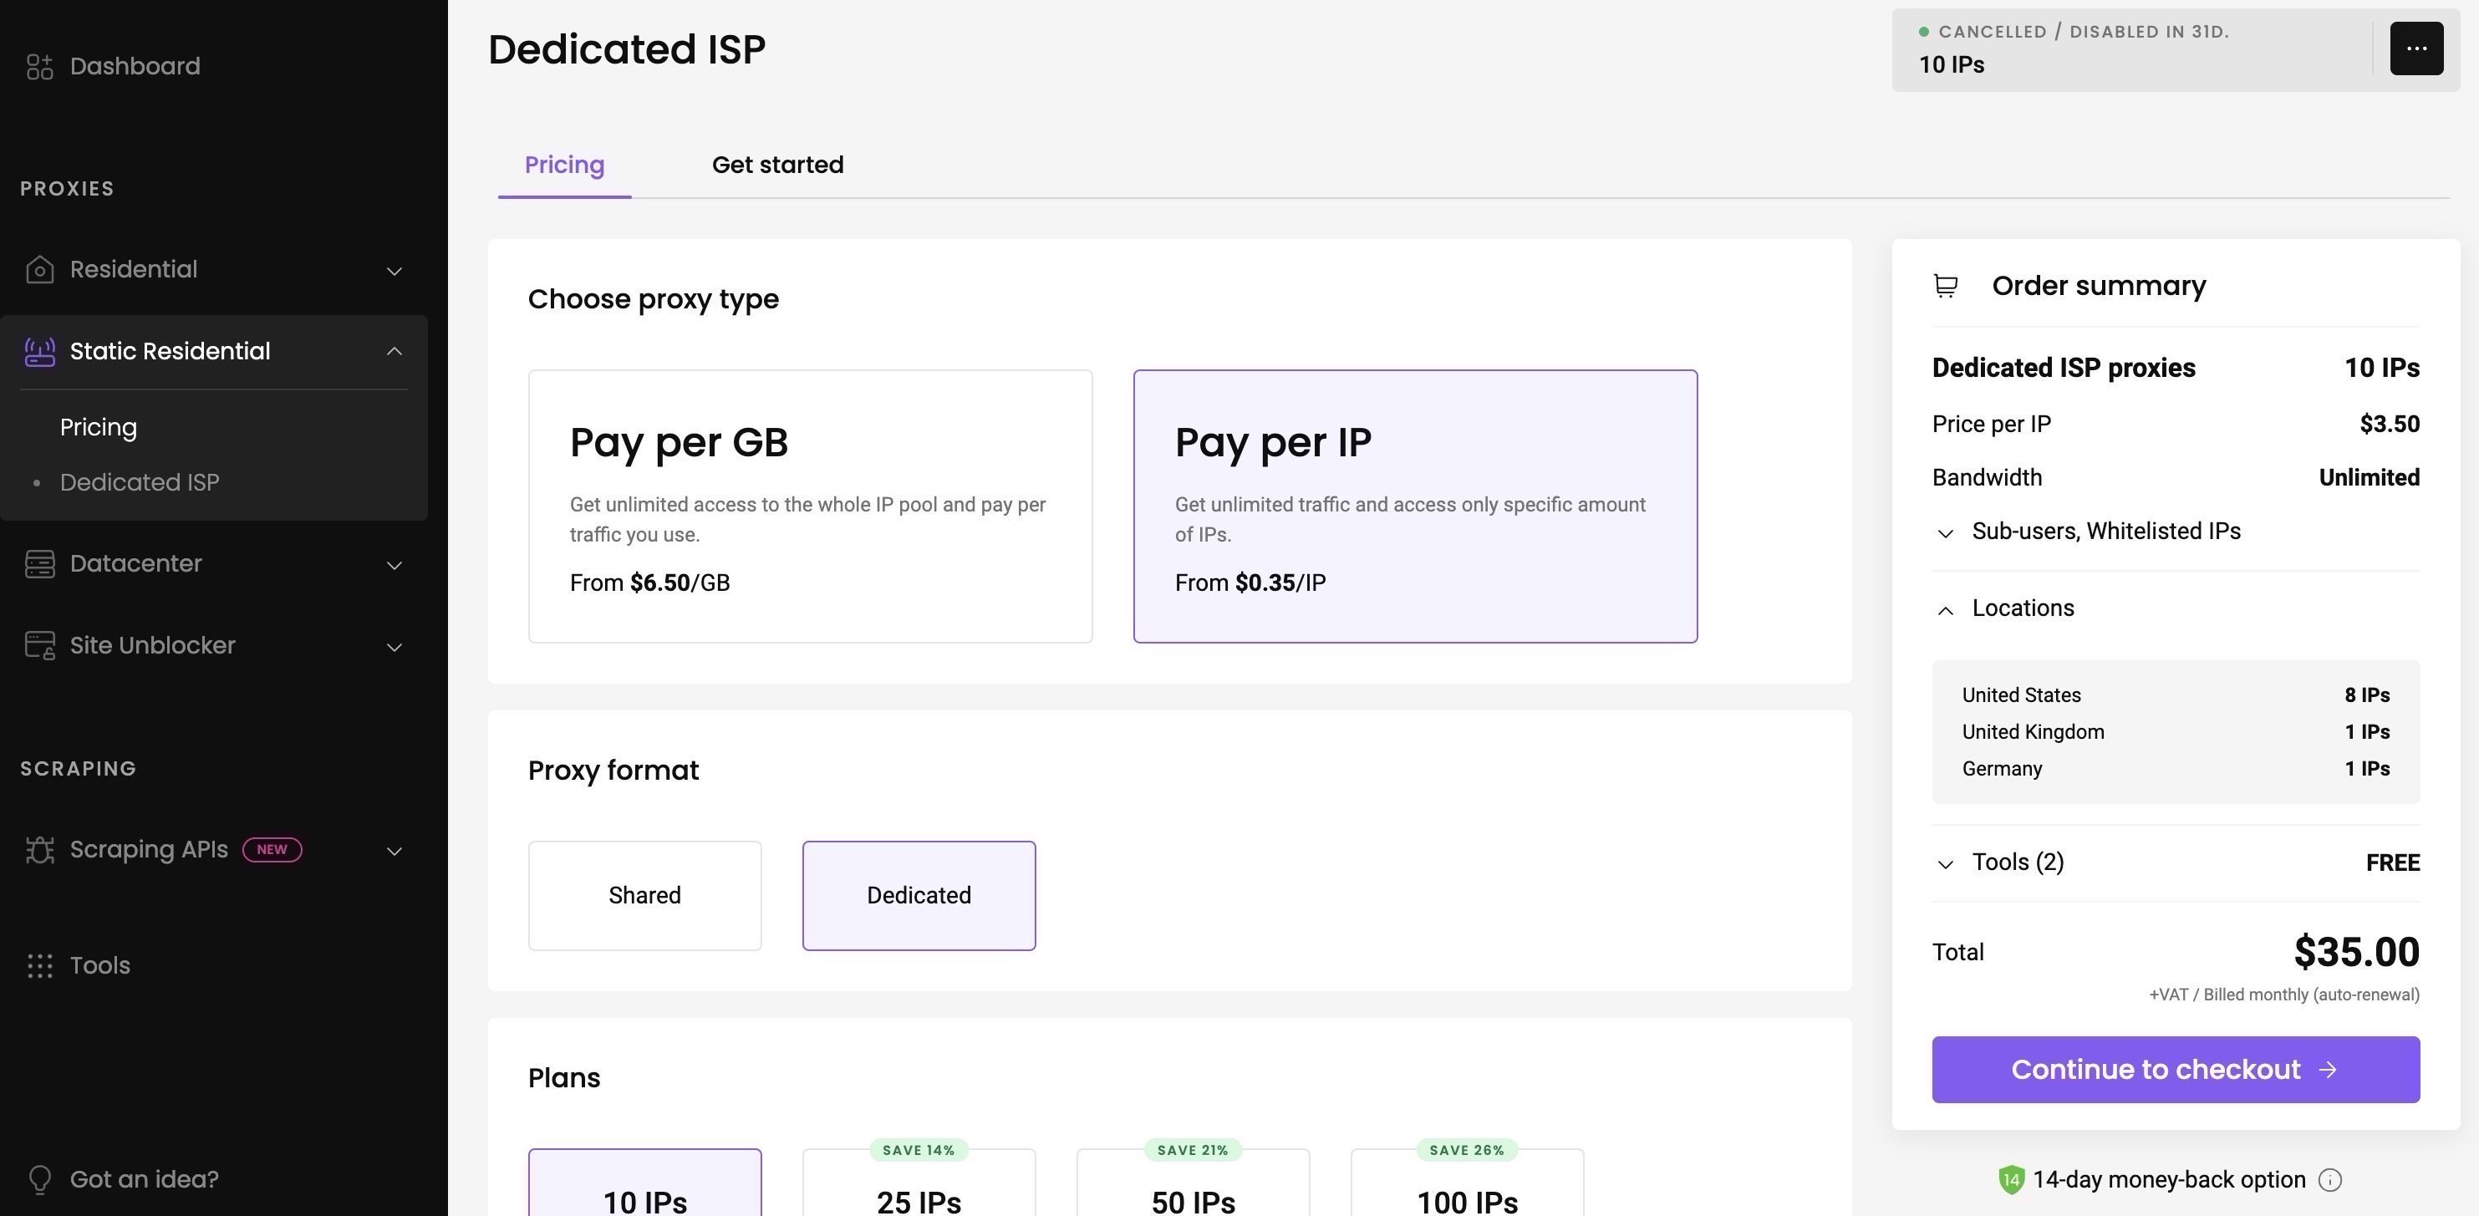
Task: Click the Residential proxies house icon
Action: click(39, 269)
